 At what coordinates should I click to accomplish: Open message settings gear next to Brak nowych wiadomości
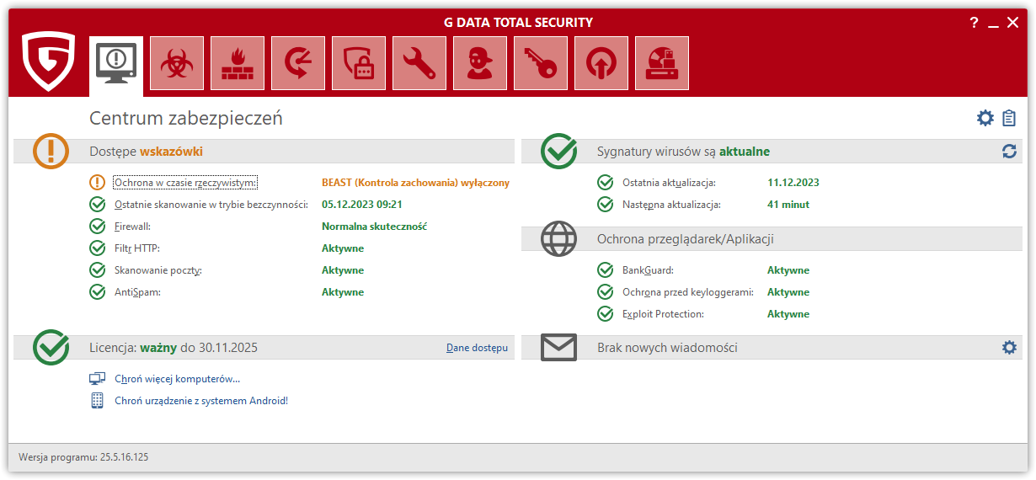point(1009,347)
